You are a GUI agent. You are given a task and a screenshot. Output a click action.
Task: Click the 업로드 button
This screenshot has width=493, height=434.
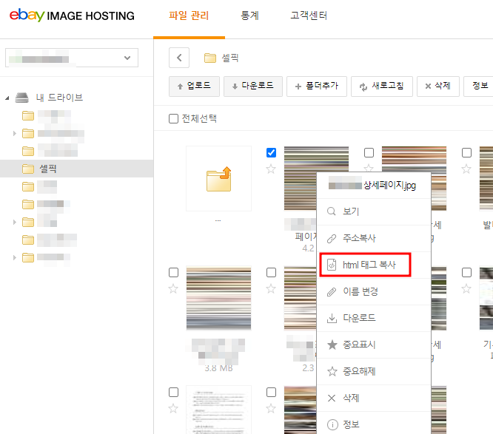pyautogui.click(x=194, y=86)
